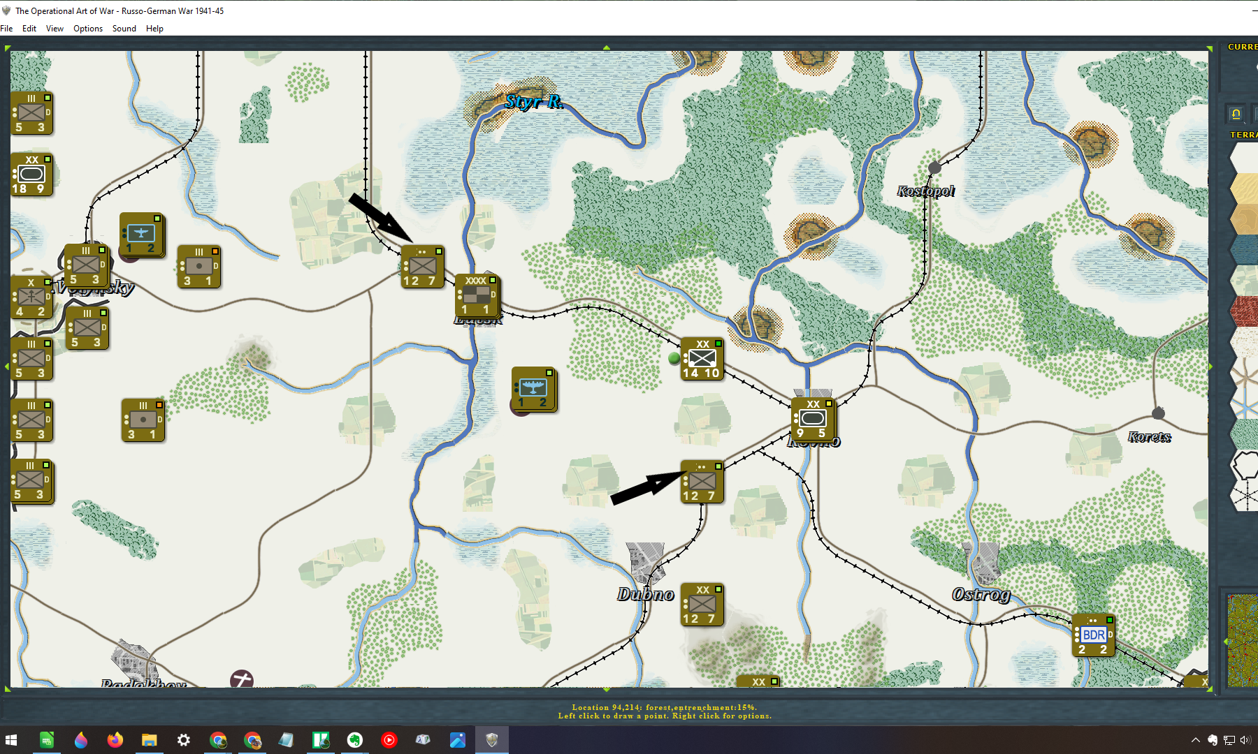Screen dimensions: 1258x754
Task: Select the XX 18-9 armored division counter
Action: click(x=32, y=175)
